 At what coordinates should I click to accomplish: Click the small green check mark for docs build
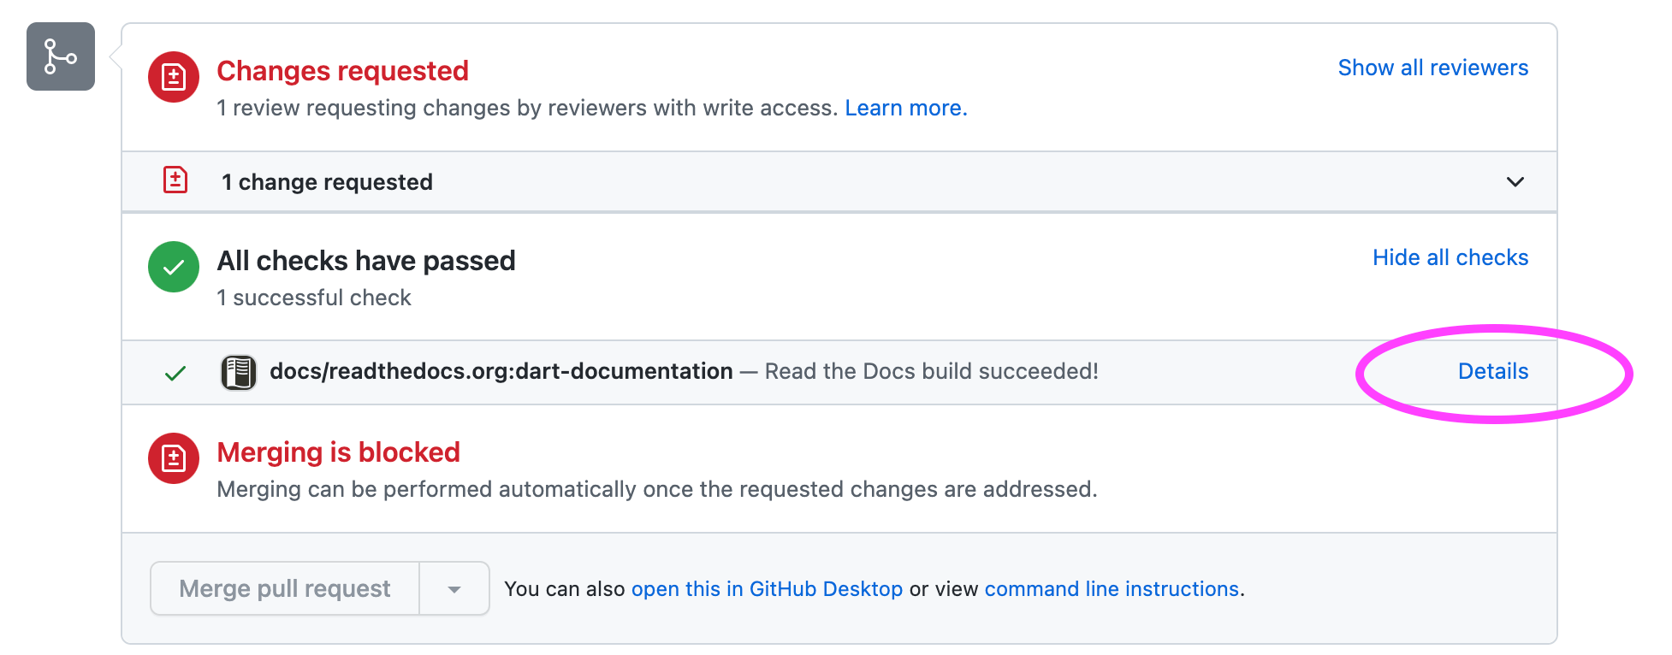(175, 373)
